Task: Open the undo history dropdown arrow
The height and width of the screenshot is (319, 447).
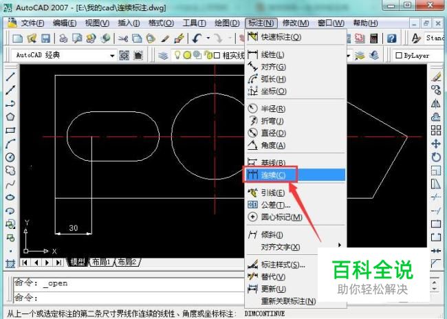Action: 208,38
